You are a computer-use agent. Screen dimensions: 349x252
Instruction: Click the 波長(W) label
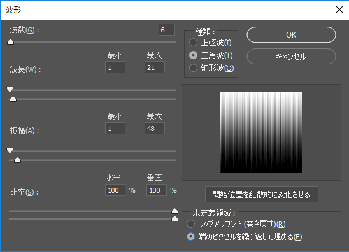click(25, 69)
